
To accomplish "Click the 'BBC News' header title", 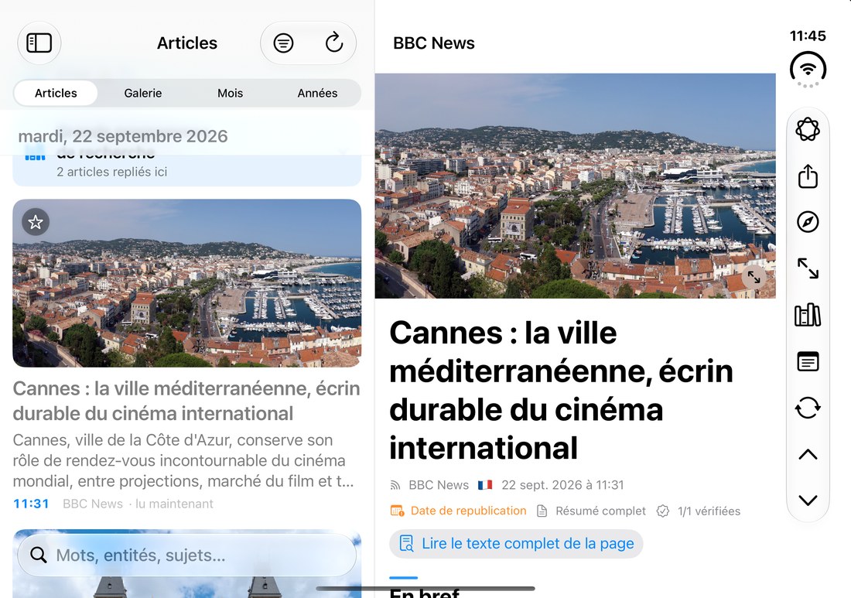I will click(434, 43).
